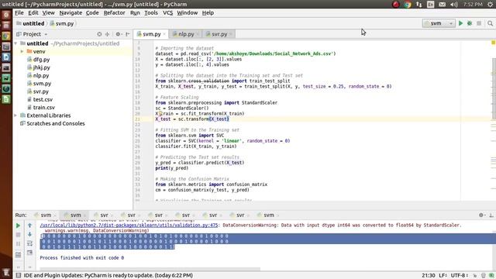Run the svm configuration from the main toolbar
Viewport: 496px width, 279px height.
tap(460, 23)
